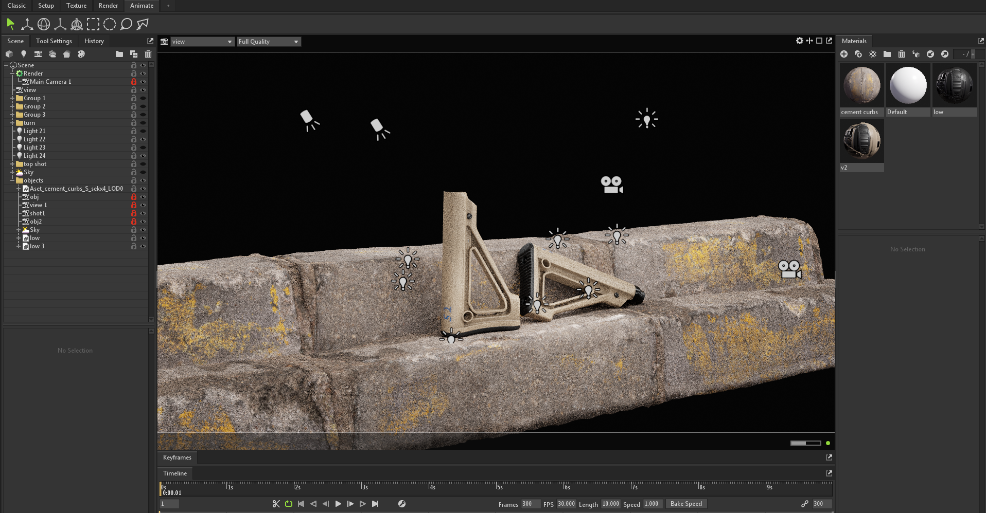
Task: Open the Render menu in the top bar
Action: 108,6
